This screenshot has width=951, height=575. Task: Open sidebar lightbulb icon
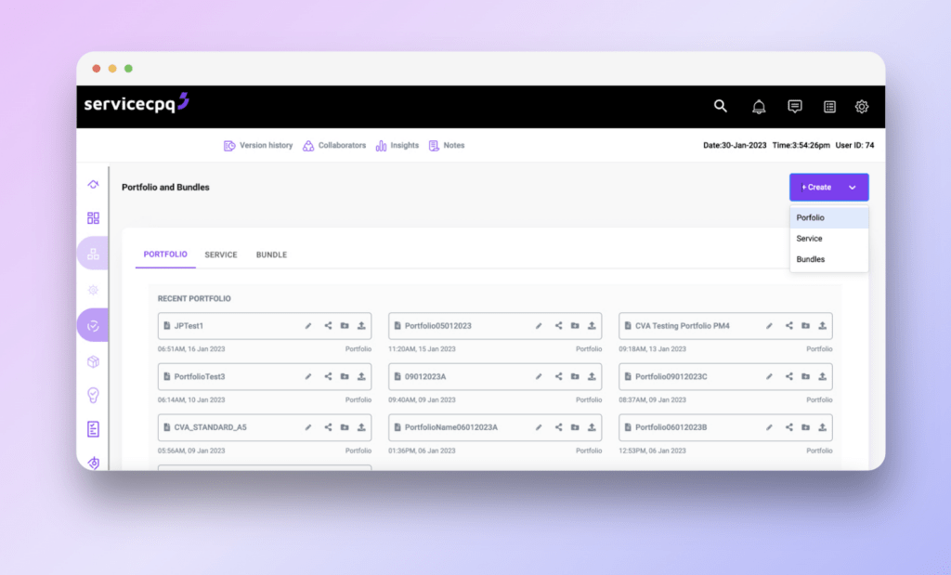tap(93, 396)
